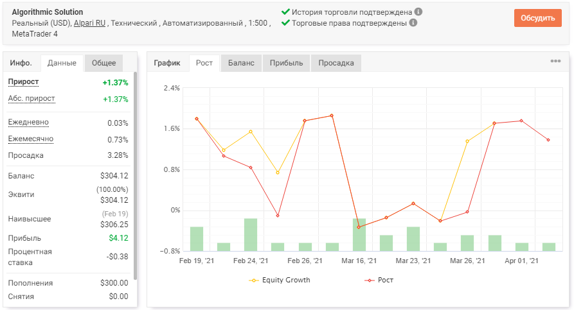This screenshot has width=574, height=310.
Task: Click info icon next to 'История торговли подтверждена'
Action: (x=418, y=12)
